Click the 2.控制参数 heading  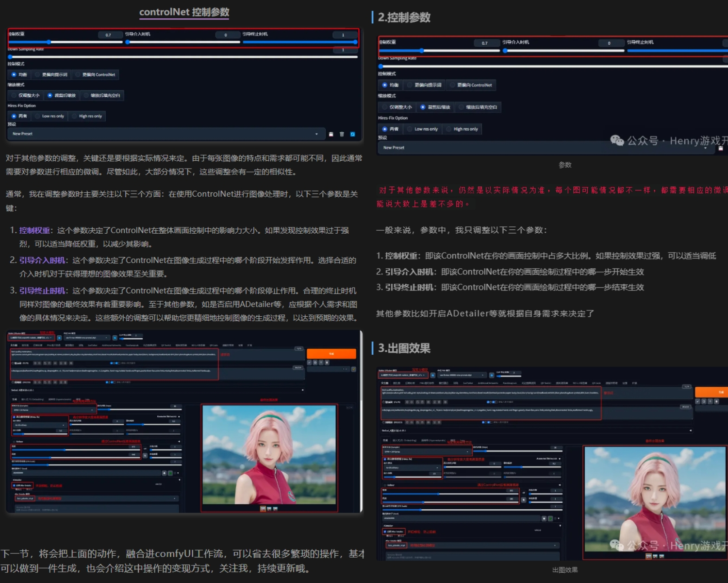404,17
